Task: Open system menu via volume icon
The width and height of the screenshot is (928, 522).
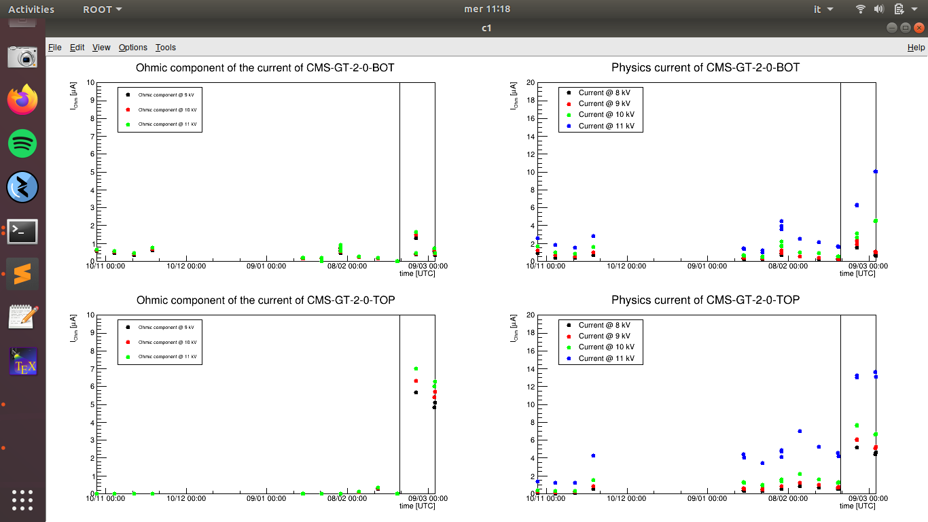Action: pyautogui.click(x=878, y=10)
